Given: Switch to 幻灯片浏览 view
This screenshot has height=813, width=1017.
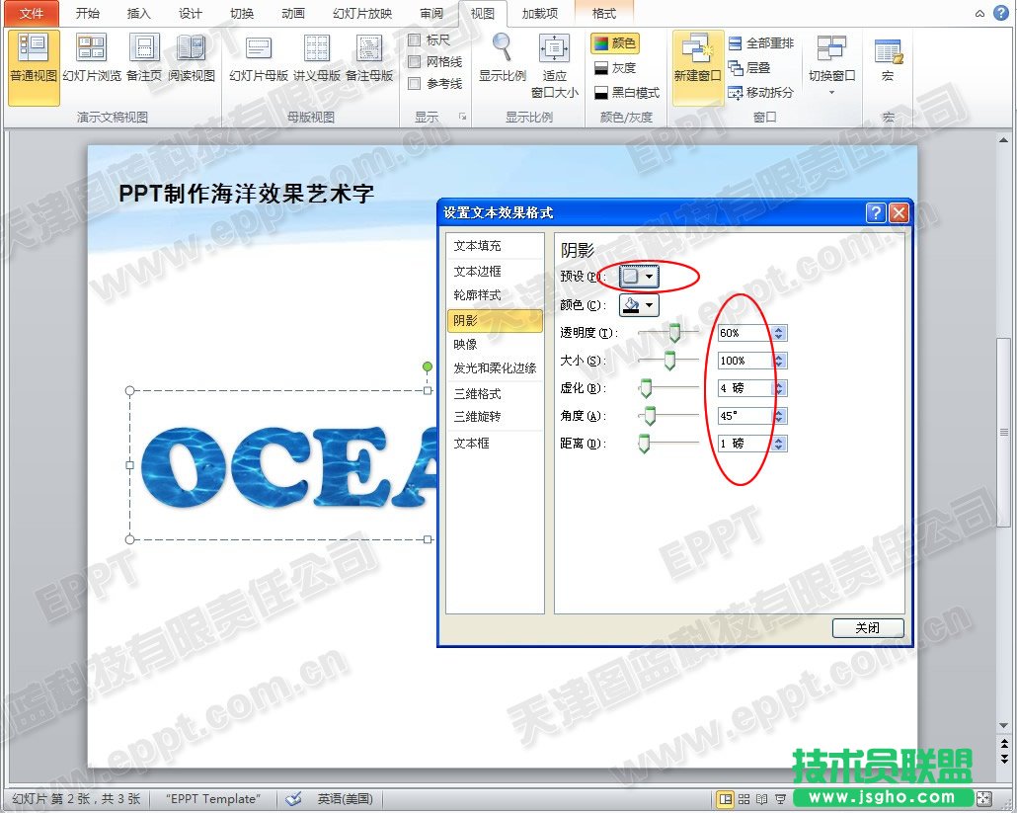Looking at the screenshot, I should (x=91, y=64).
